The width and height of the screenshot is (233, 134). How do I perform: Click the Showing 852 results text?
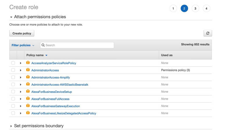coord(195,44)
